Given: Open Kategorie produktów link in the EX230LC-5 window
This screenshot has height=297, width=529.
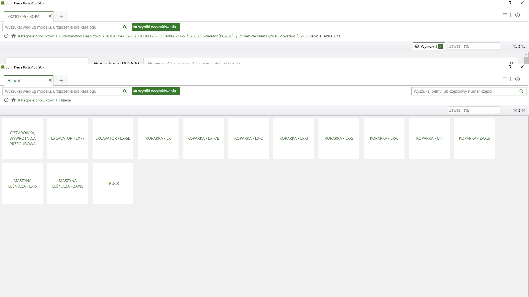Looking at the screenshot, I should 36,36.
